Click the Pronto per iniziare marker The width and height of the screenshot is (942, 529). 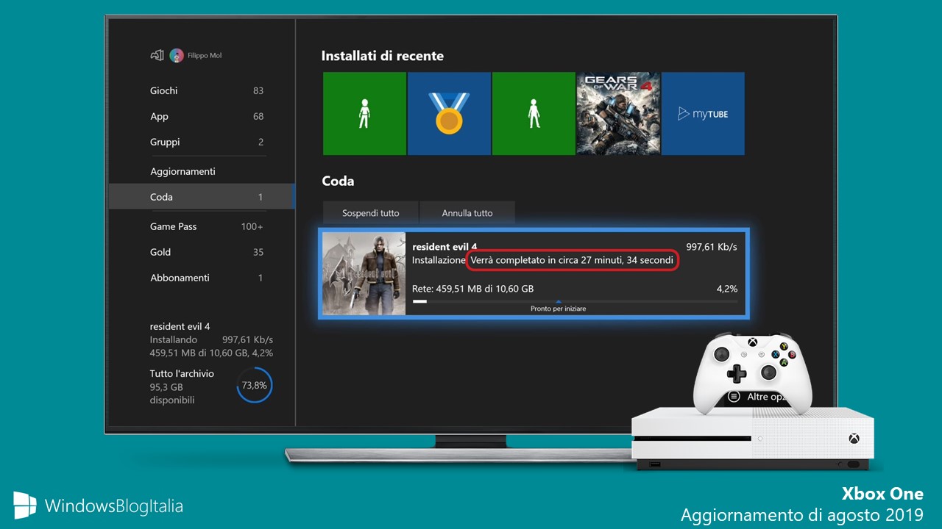pos(559,309)
